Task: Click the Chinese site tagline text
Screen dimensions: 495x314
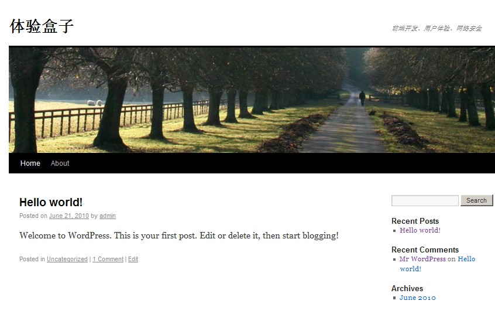Action: coord(437,29)
